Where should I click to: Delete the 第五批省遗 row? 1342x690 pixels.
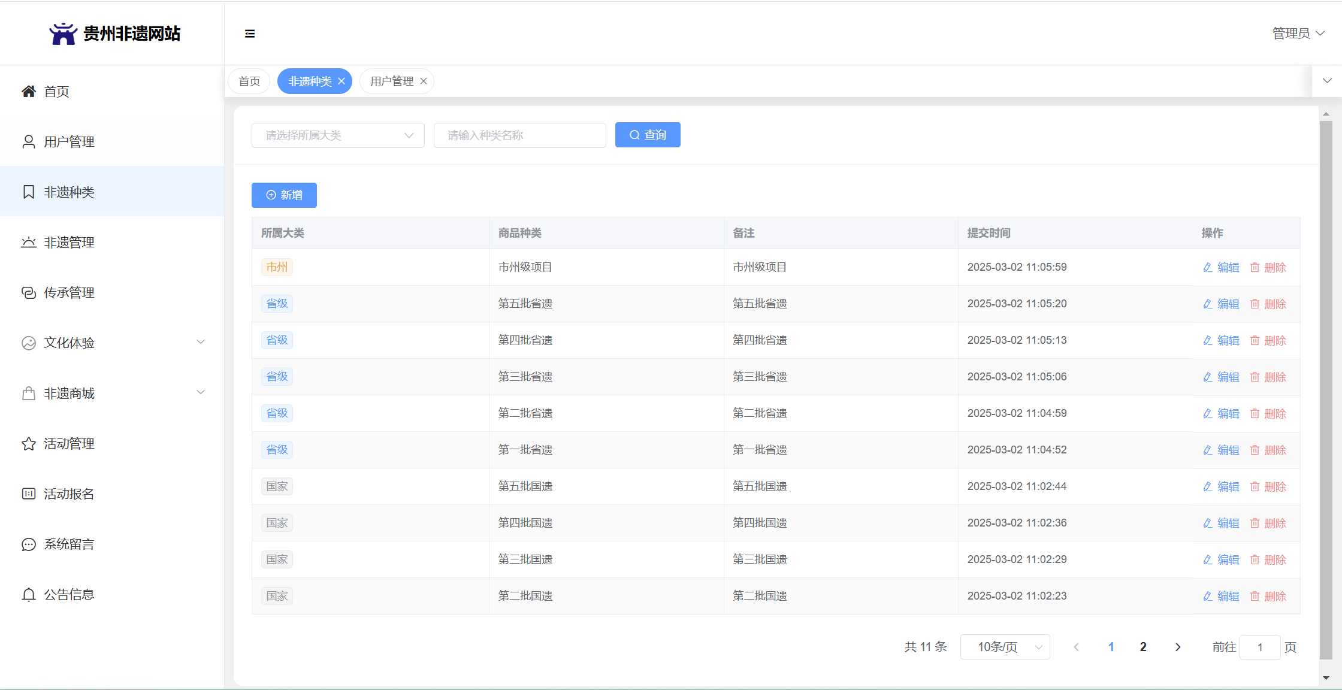tap(1268, 304)
